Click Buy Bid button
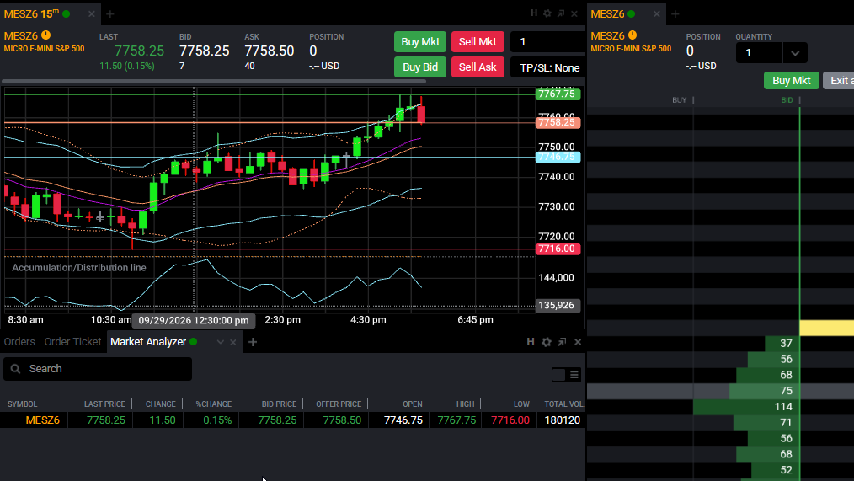 coord(420,67)
